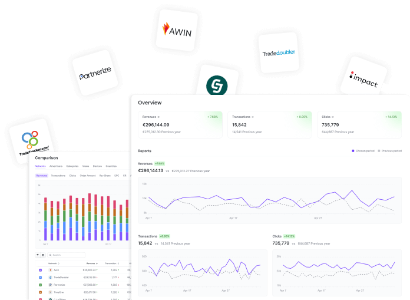410x300 pixels.
Task: Select the Transactions metric tab
Action: point(58,176)
